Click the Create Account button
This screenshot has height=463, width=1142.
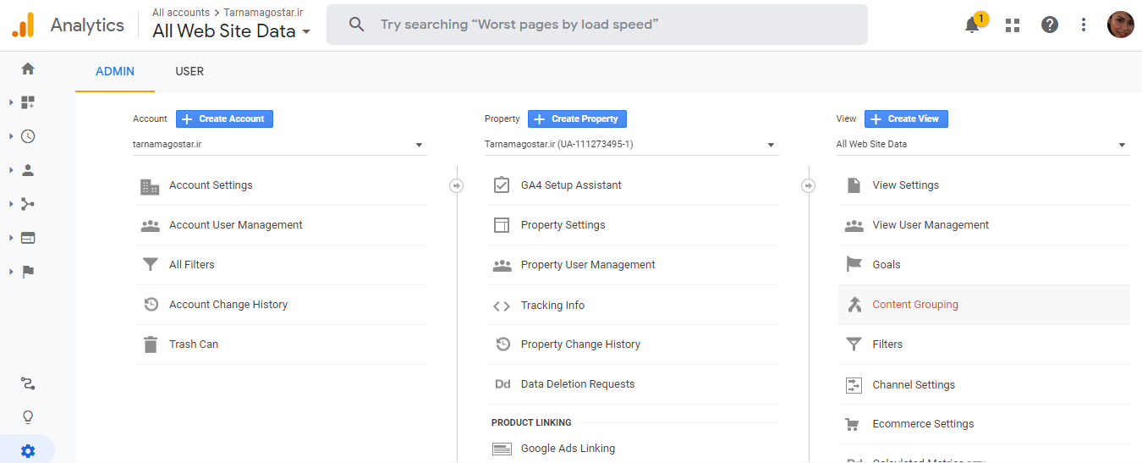[224, 119]
